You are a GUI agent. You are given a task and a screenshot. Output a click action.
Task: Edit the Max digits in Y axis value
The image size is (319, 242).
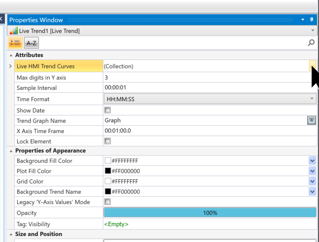coord(210,78)
